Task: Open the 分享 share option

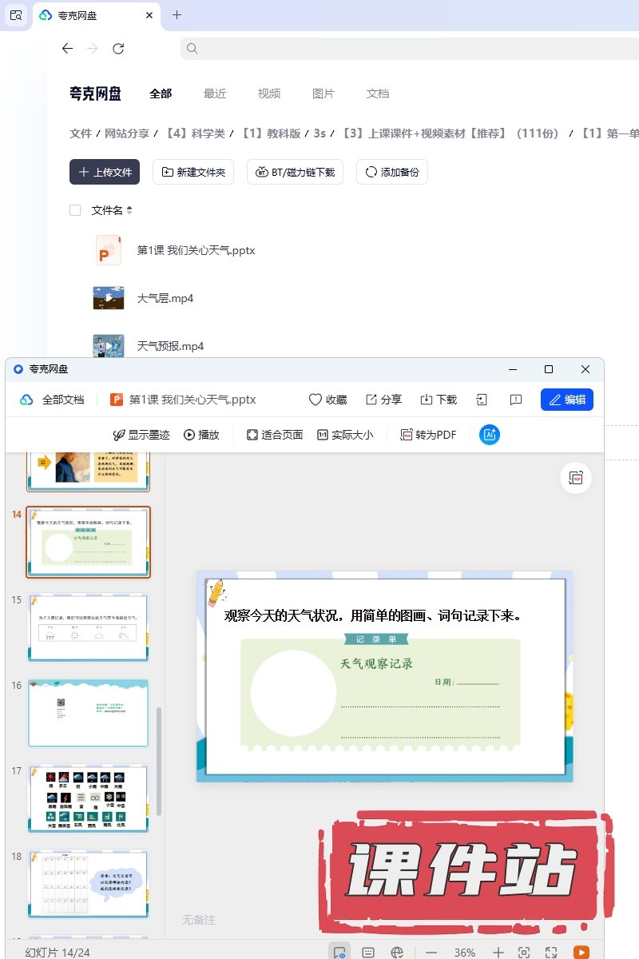Action: 372,400
